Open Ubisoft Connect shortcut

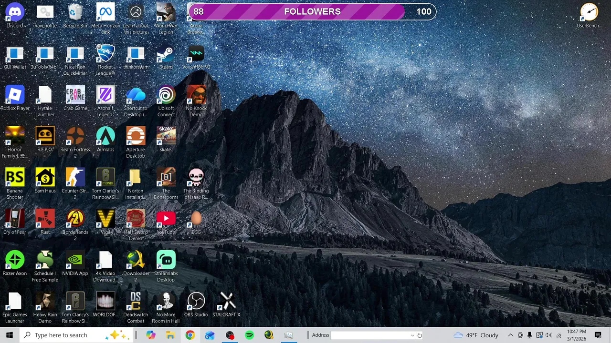click(x=166, y=101)
